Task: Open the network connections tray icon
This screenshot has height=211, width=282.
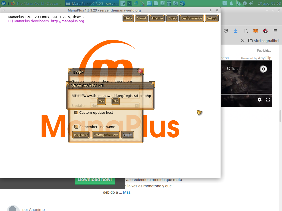Action: [x=238, y=3]
